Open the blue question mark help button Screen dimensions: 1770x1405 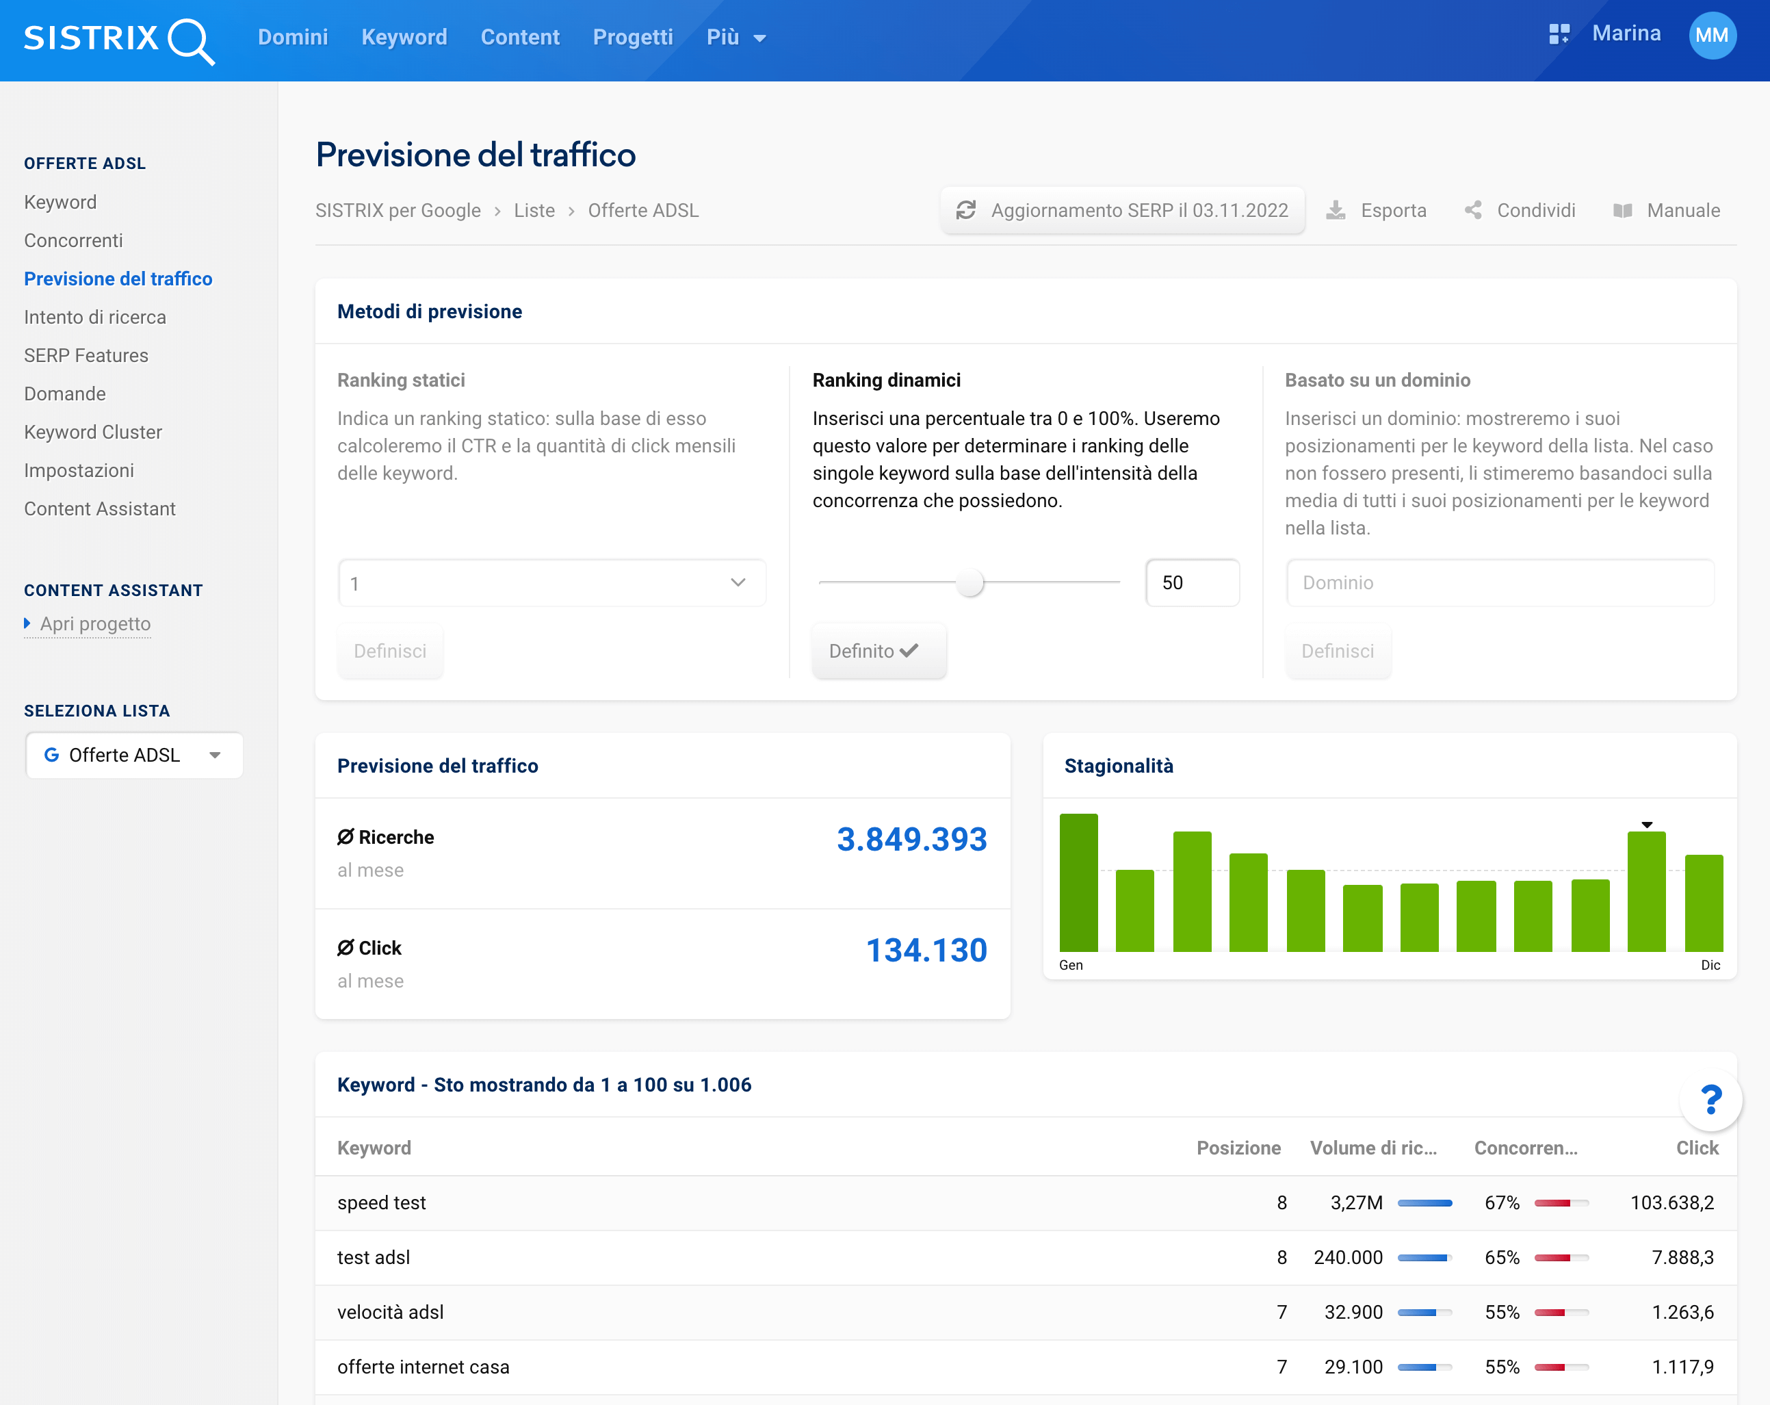(x=1711, y=1100)
